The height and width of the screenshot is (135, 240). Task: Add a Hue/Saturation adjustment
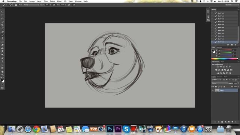coord(216,70)
